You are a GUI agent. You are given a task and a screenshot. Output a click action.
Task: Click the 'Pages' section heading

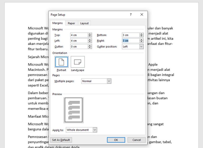[x=56, y=75]
